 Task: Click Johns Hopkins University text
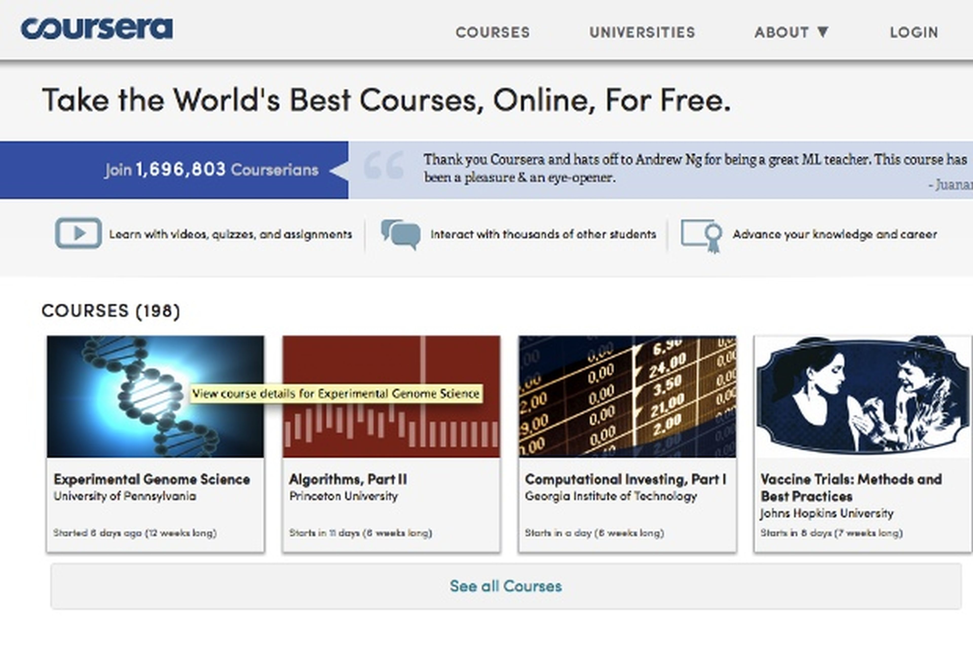(827, 513)
